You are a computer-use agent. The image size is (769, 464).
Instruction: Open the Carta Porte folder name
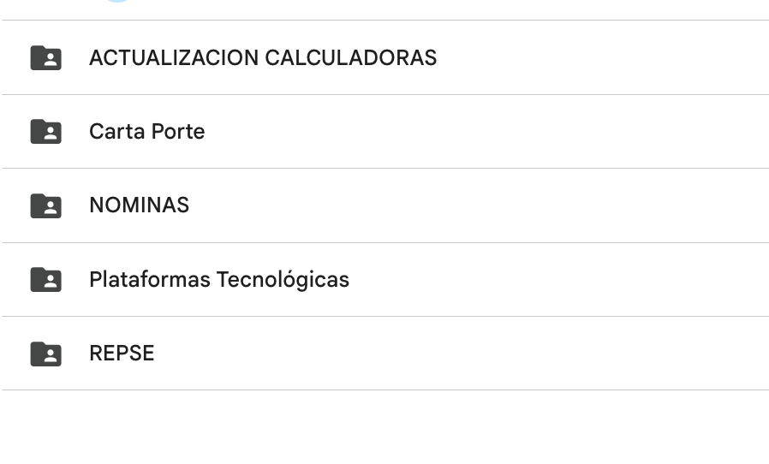point(146,132)
